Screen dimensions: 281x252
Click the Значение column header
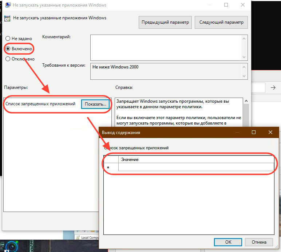[196, 160]
